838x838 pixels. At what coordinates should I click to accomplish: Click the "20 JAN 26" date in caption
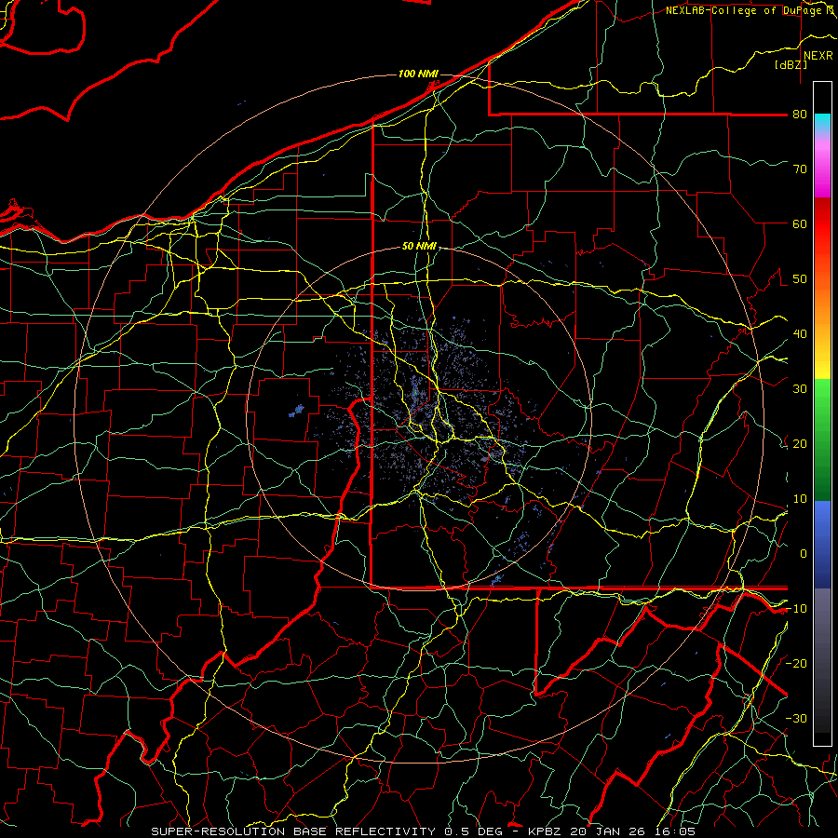click(x=609, y=831)
